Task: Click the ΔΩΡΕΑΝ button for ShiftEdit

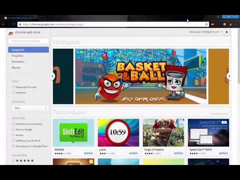Action: tap(88, 153)
